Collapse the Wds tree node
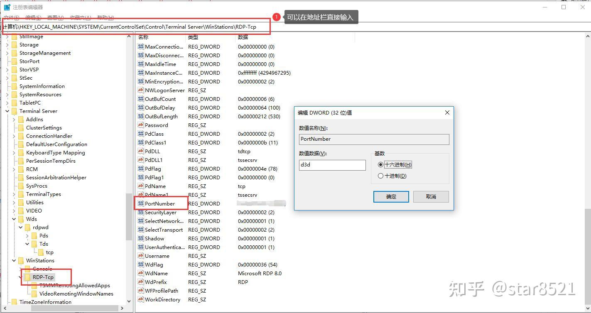 (14, 219)
